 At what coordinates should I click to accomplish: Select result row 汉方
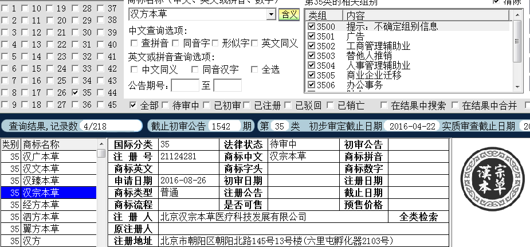[x=49, y=241]
